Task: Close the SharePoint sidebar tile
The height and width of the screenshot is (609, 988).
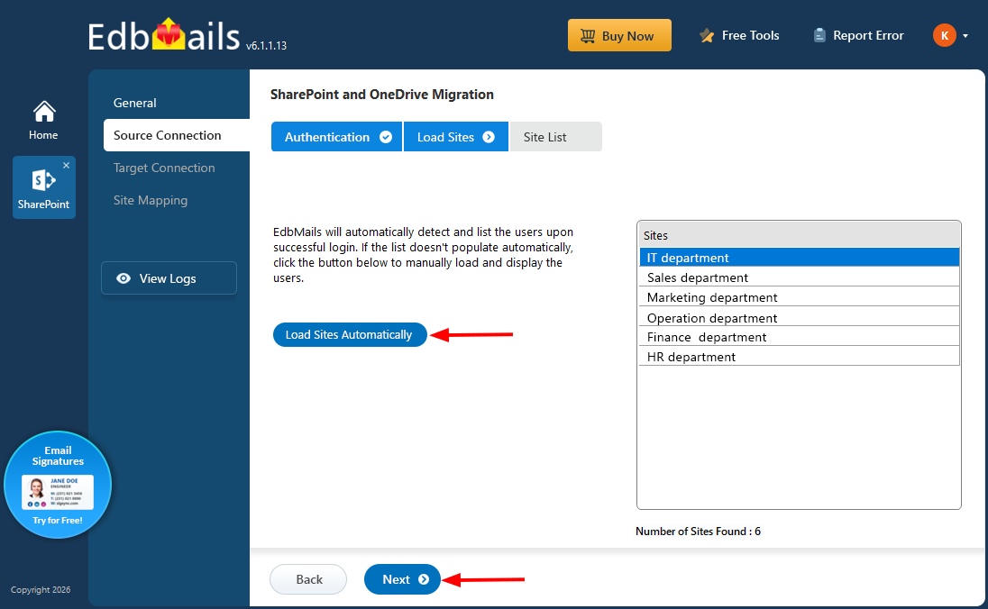Action: [66, 165]
